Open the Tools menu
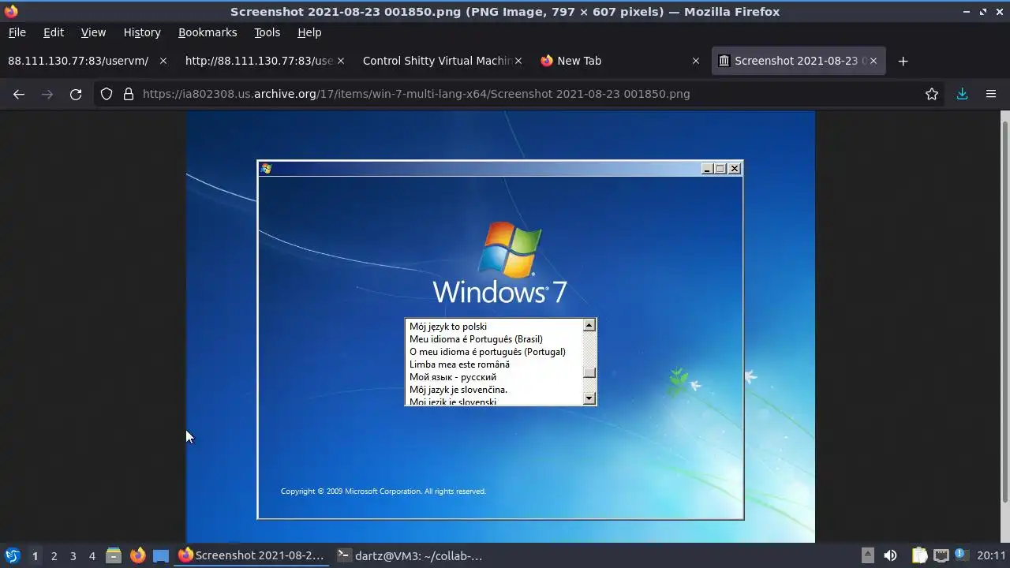 267,32
